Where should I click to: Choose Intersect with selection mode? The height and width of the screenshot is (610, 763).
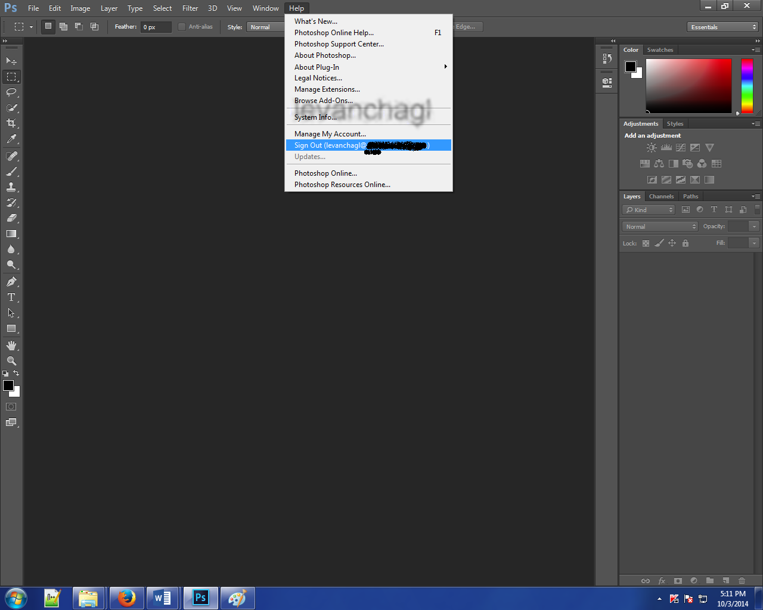pos(94,26)
